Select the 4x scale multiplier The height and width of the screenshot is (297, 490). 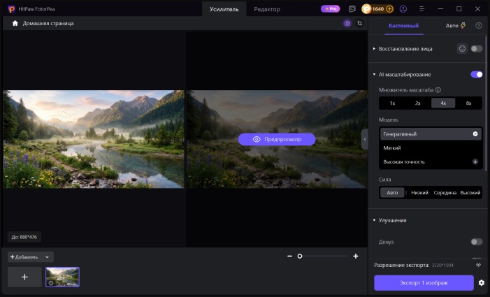[x=443, y=103]
